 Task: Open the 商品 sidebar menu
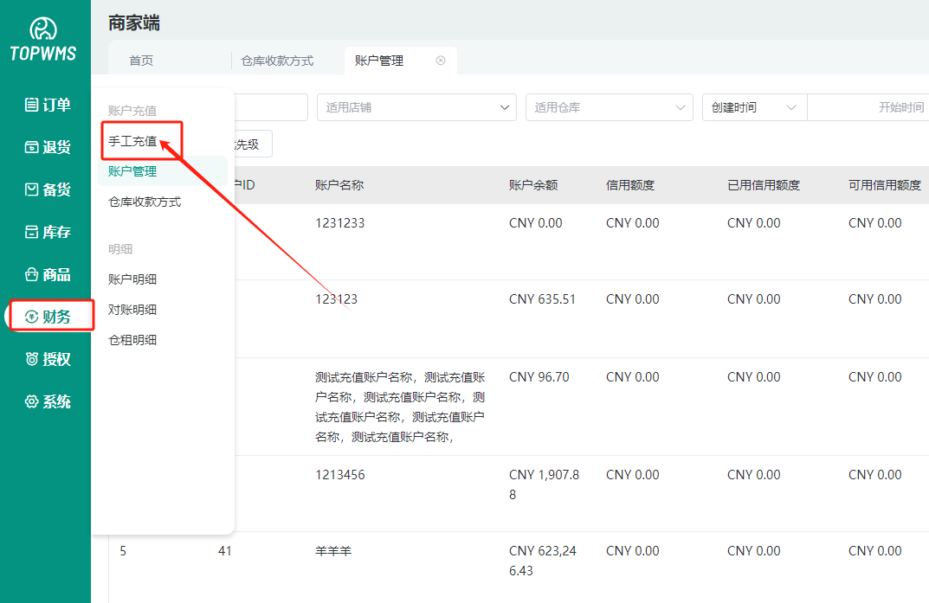pos(48,274)
